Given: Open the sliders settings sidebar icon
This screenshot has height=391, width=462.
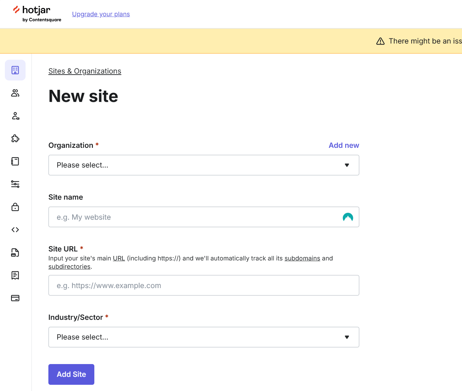Looking at the screenshot, I should pos(15,184).
